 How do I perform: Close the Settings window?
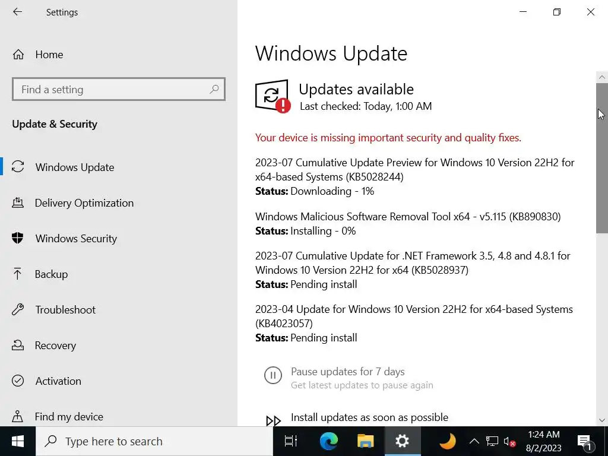click(x=591, y=12)
